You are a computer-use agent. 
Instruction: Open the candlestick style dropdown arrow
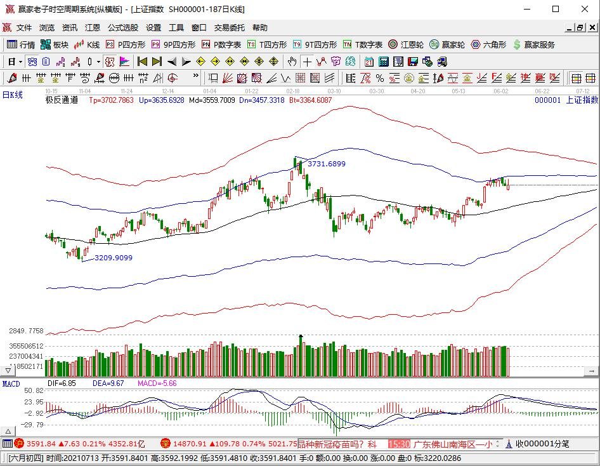click(x=98, y=62)
